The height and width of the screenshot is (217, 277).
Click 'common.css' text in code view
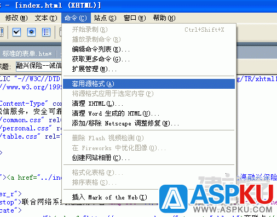[22, 120]
